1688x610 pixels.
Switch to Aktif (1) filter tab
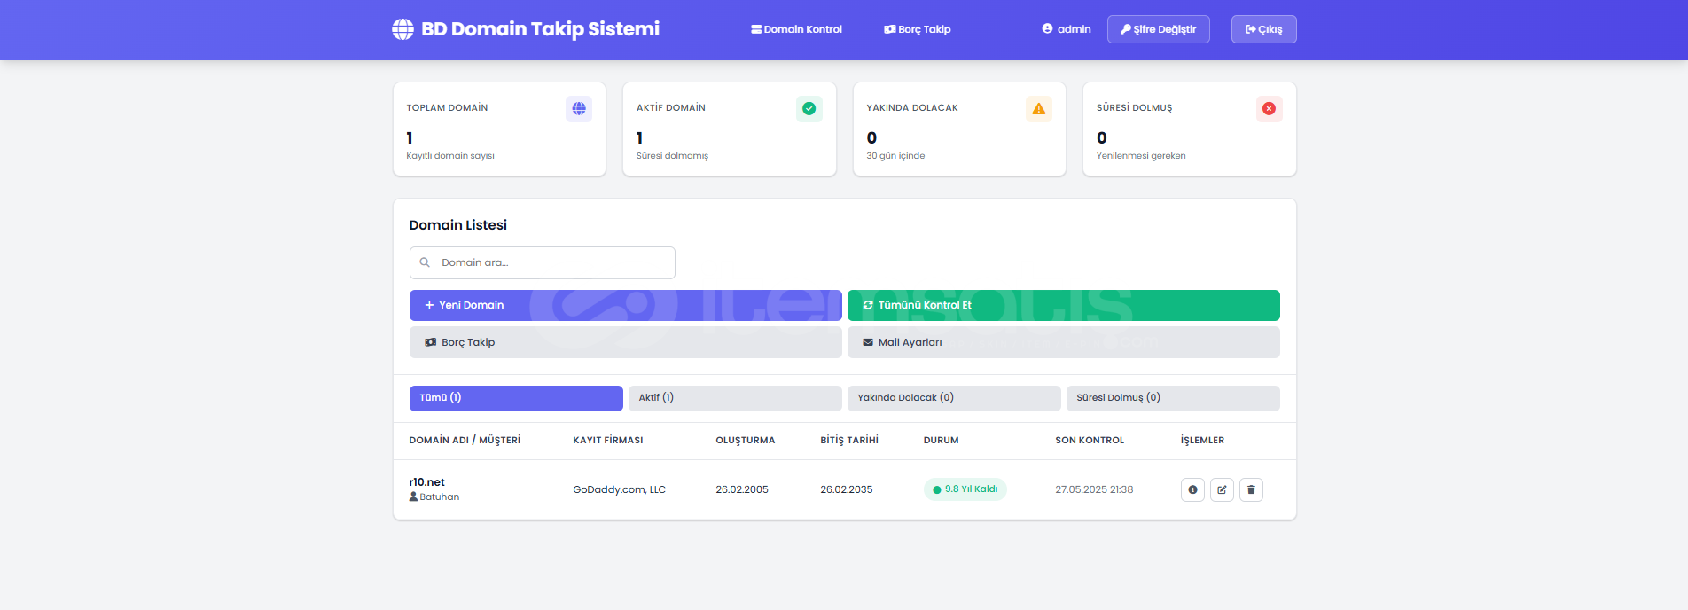735,398
